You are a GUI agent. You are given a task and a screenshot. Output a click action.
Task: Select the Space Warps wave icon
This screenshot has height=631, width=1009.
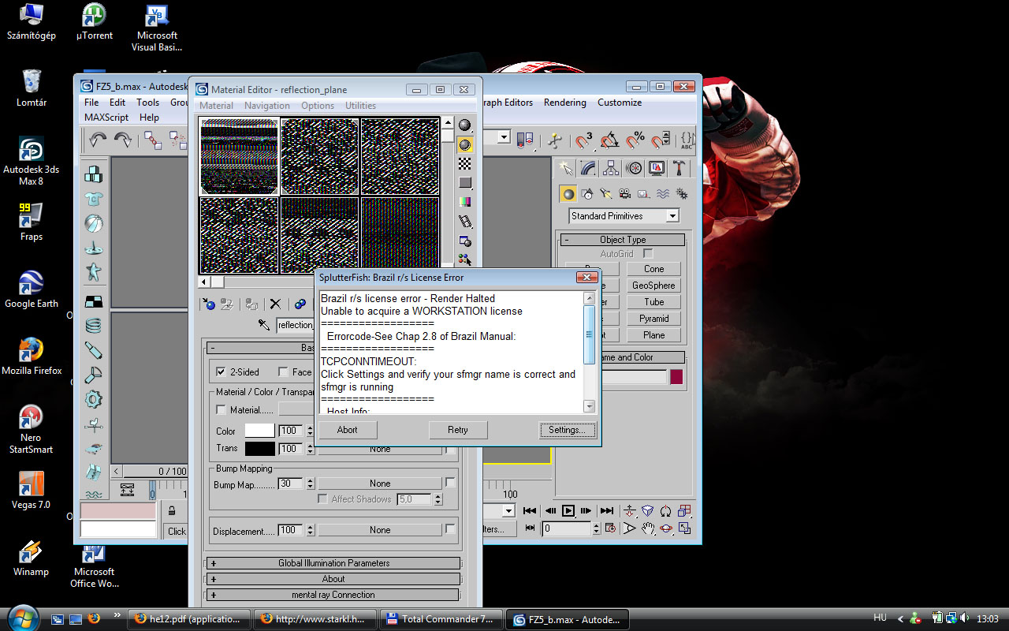663,193
